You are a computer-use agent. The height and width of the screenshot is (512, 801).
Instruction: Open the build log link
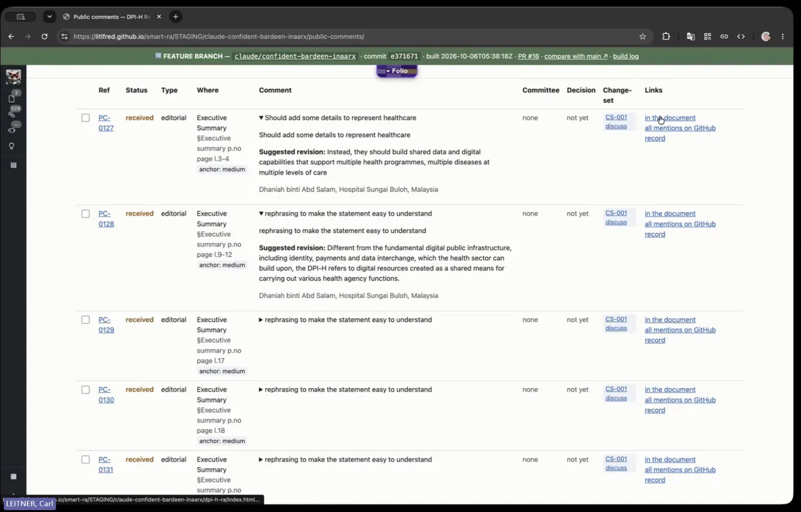(x=626, y=56)
